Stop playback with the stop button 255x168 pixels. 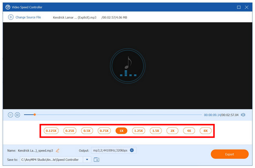(x=17, y=115)
